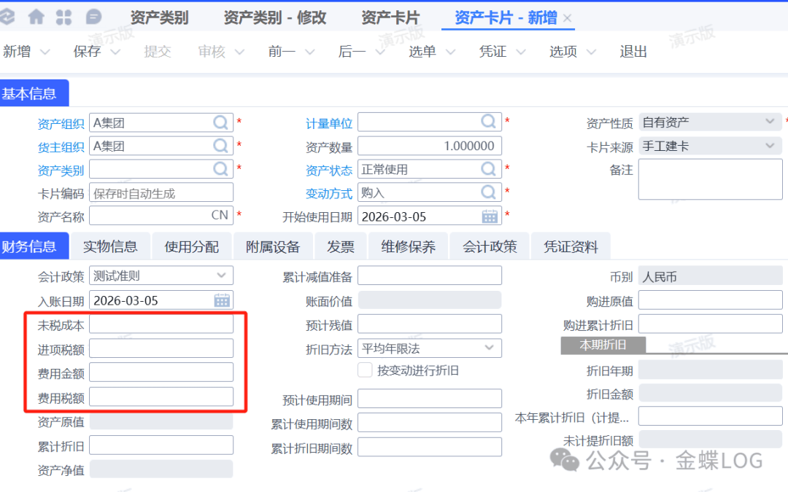
Task: Enable 按变动进行折旧 checkbox
Action: 366,370
